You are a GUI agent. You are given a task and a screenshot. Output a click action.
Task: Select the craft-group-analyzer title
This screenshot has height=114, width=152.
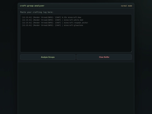[32, 6]
